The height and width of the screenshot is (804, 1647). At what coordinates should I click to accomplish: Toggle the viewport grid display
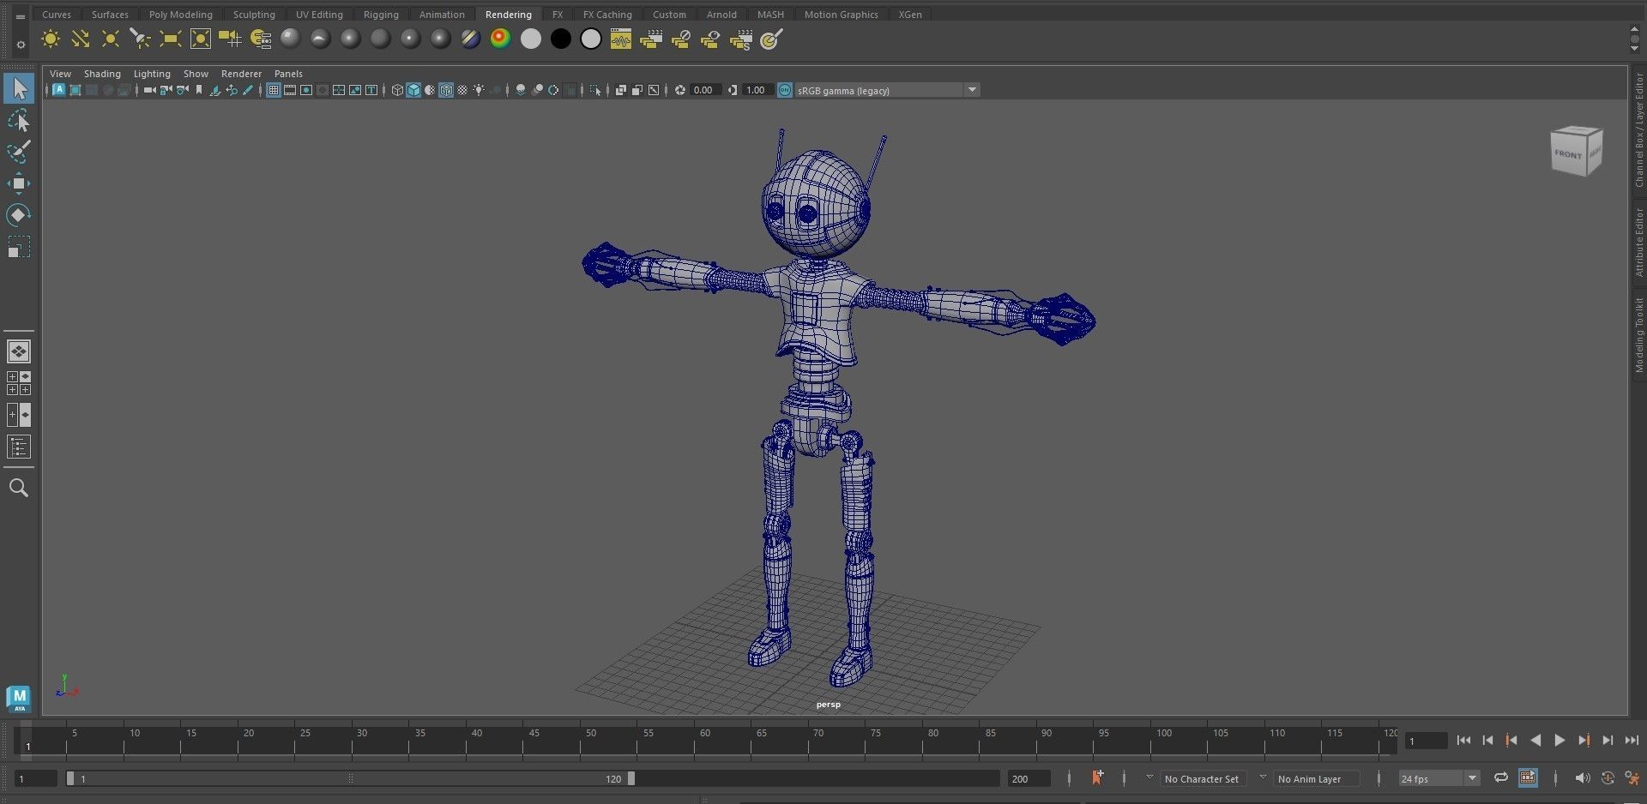click(274, 90)
